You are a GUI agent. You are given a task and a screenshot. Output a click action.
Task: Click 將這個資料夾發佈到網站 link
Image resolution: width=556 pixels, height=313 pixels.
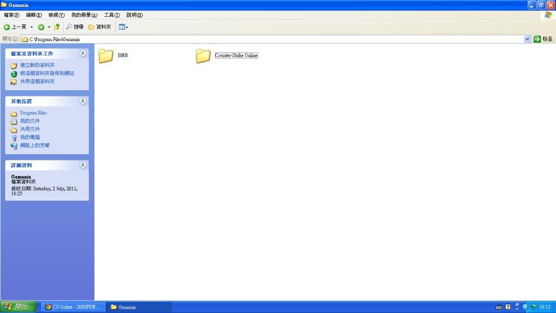point(47,73)
